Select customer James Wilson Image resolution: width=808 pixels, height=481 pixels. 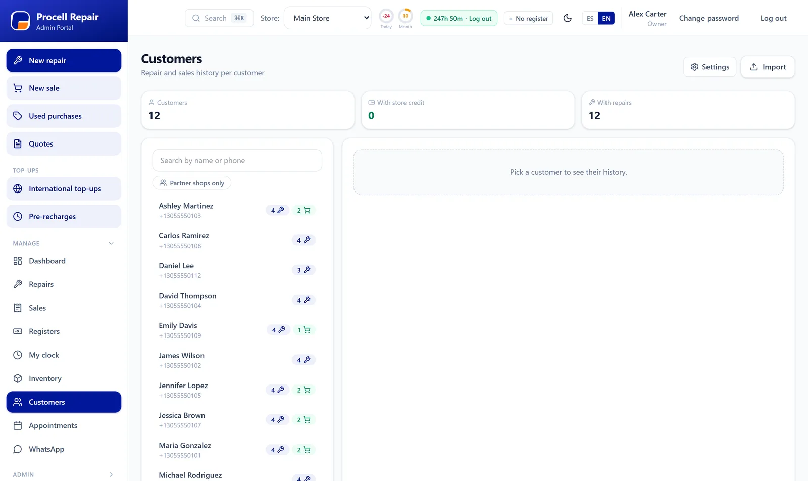coord(237,360)
